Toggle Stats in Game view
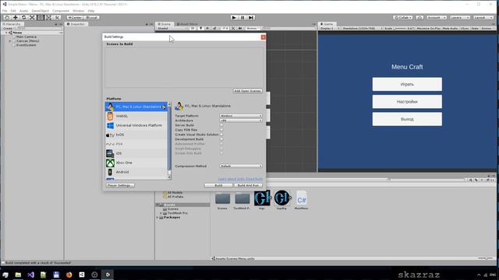This screenshot has height=280, width=499. coord(475,29)
